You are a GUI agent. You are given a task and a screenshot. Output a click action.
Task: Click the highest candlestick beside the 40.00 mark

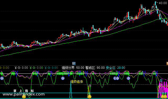(x=155, y=4)
